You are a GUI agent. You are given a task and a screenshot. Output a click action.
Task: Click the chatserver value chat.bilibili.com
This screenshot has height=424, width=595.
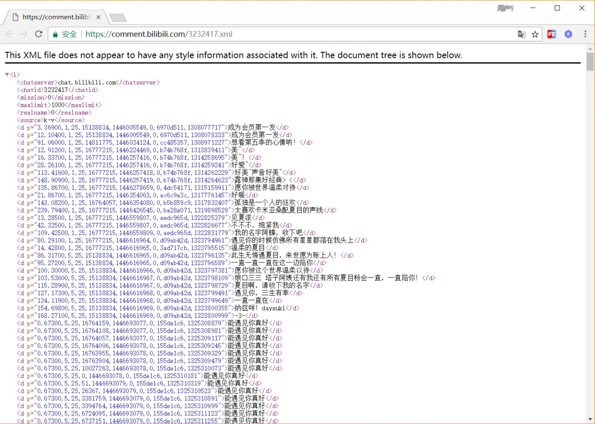click(x=87, y=82)
